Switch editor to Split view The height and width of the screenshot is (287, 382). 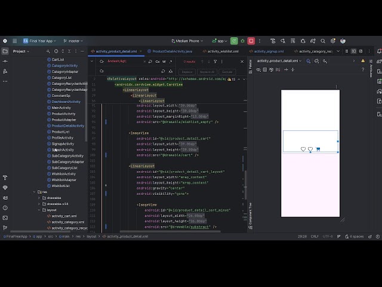(353, 51)
